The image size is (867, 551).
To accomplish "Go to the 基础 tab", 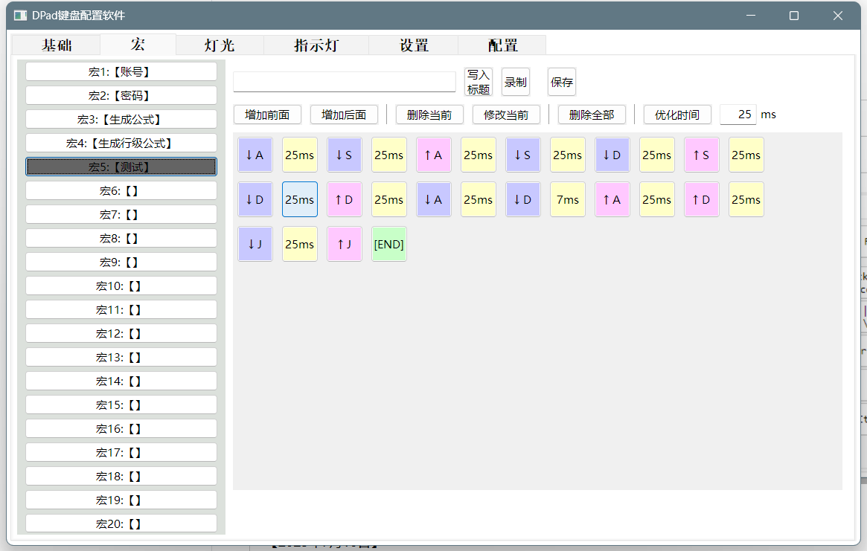I will coord(57,45).
